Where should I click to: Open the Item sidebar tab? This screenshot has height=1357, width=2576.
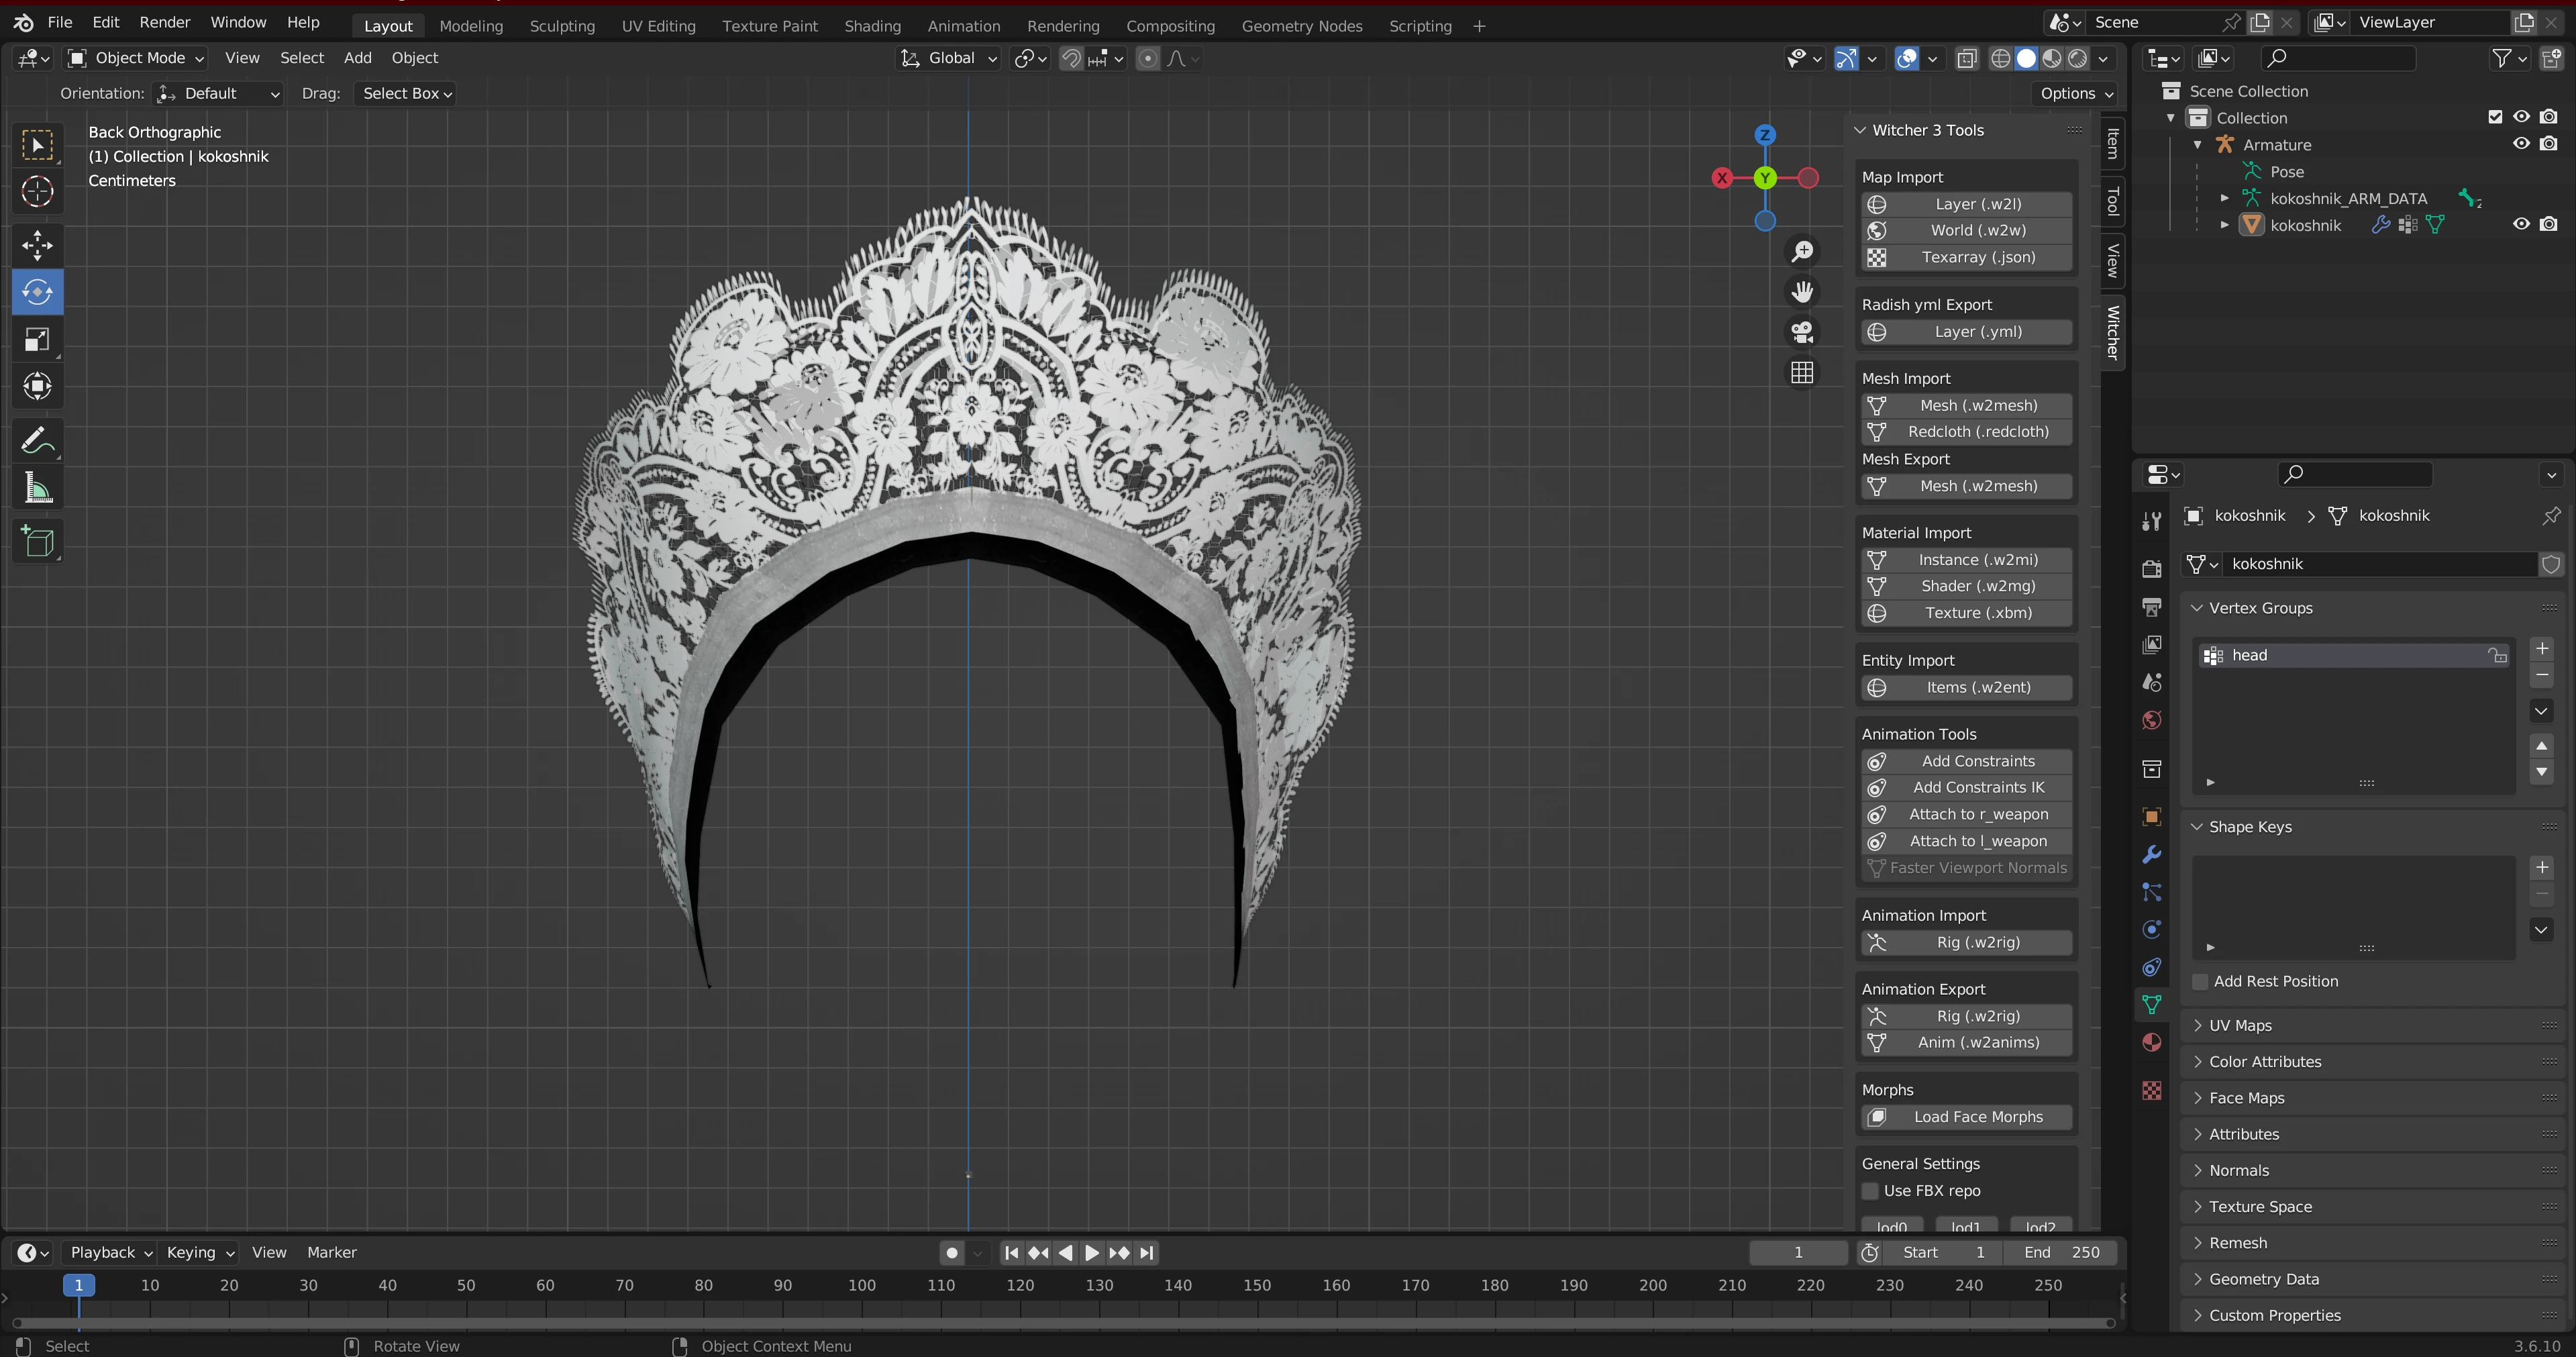point(2112,145)
